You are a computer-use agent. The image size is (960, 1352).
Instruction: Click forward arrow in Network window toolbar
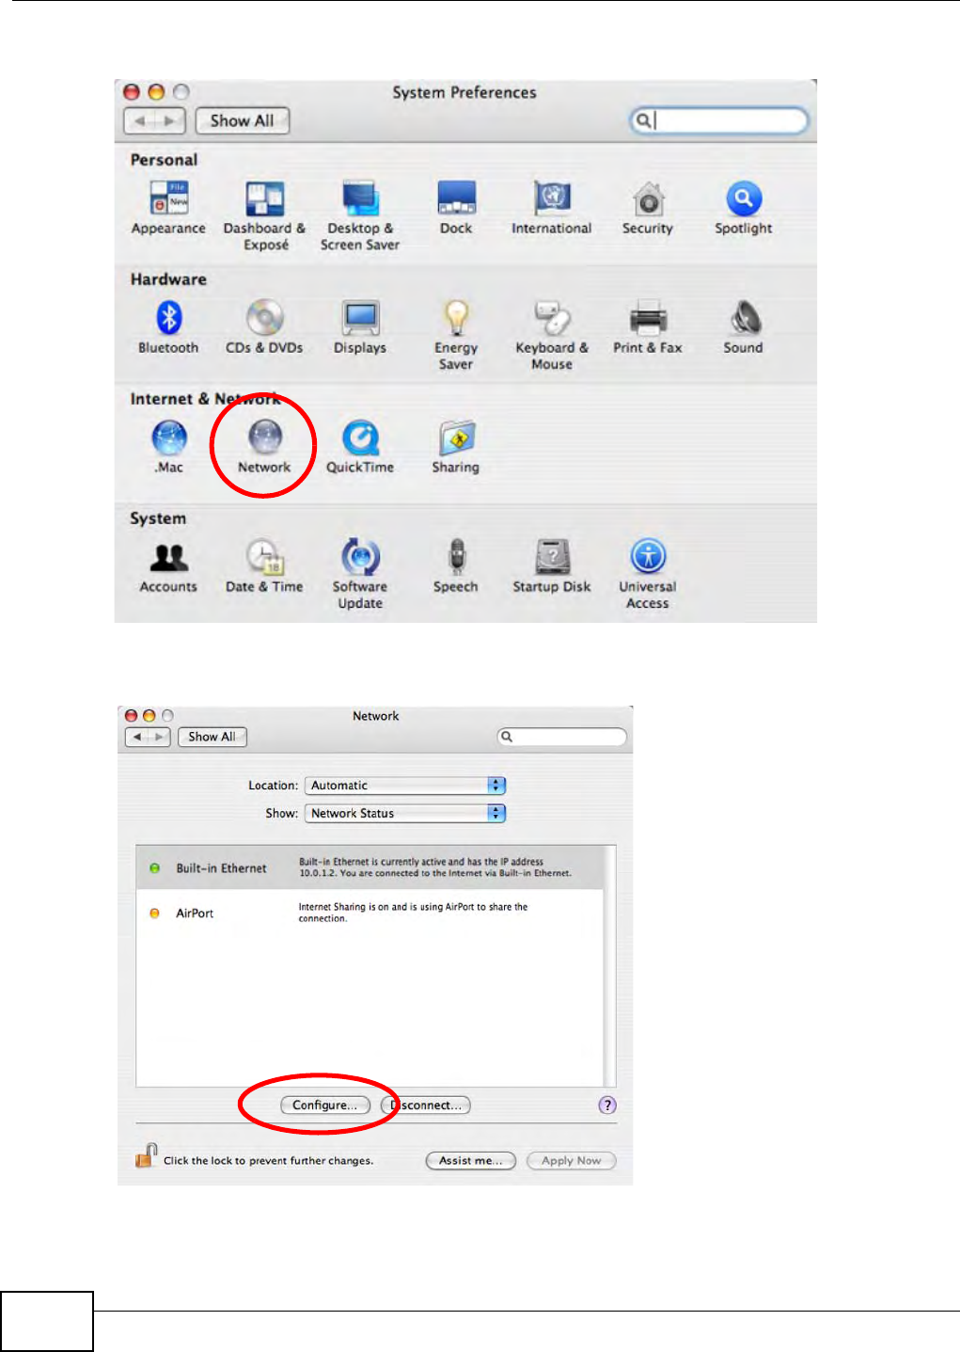(160, 737)
